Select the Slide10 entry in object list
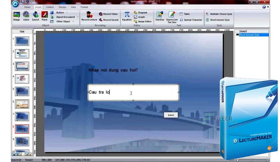This screenshot has height=162, width=280. (x=243, y=31)
